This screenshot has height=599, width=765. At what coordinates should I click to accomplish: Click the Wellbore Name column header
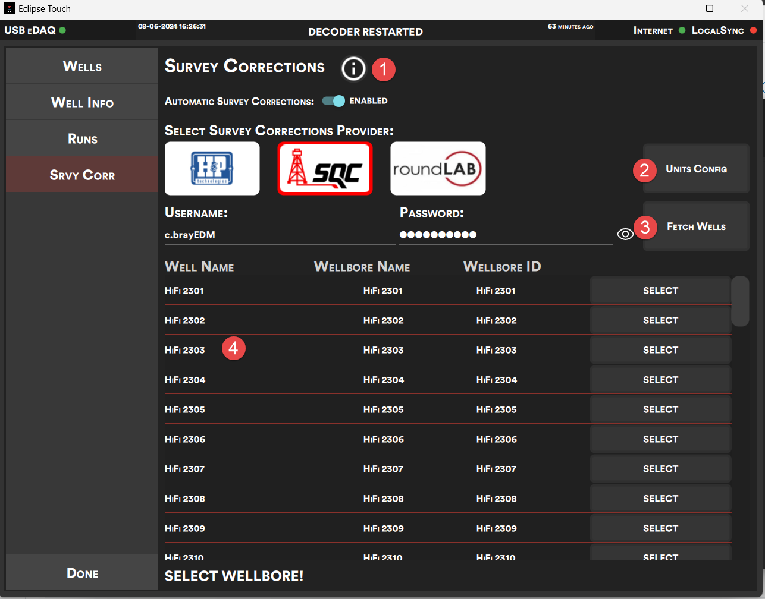click(362, 267)
